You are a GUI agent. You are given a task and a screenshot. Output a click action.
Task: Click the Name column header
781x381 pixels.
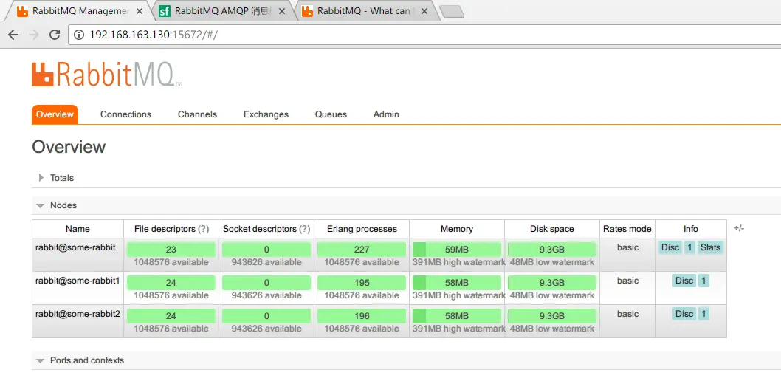78,229
